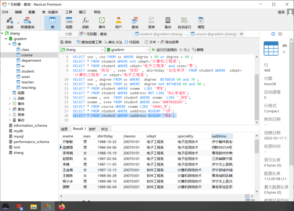Expand the 函数 node in the tree
This screenshot has width=294, height=211.
tap(10, 98)
